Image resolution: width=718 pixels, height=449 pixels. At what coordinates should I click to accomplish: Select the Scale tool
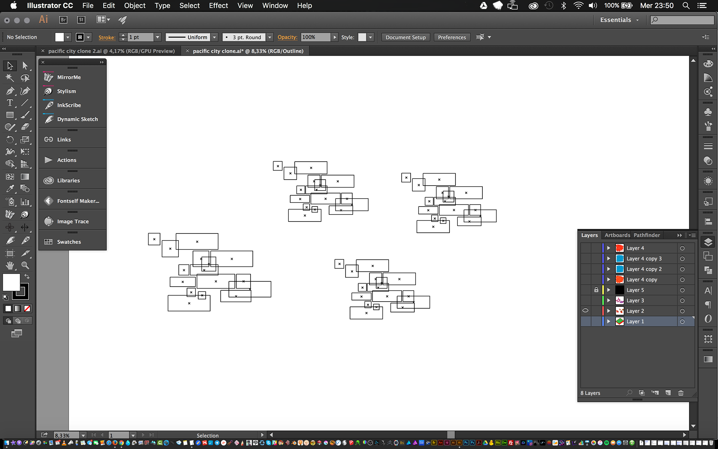click(25, 140)
